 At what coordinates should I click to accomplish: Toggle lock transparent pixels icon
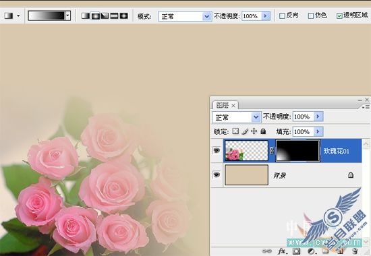click(235, 131)
